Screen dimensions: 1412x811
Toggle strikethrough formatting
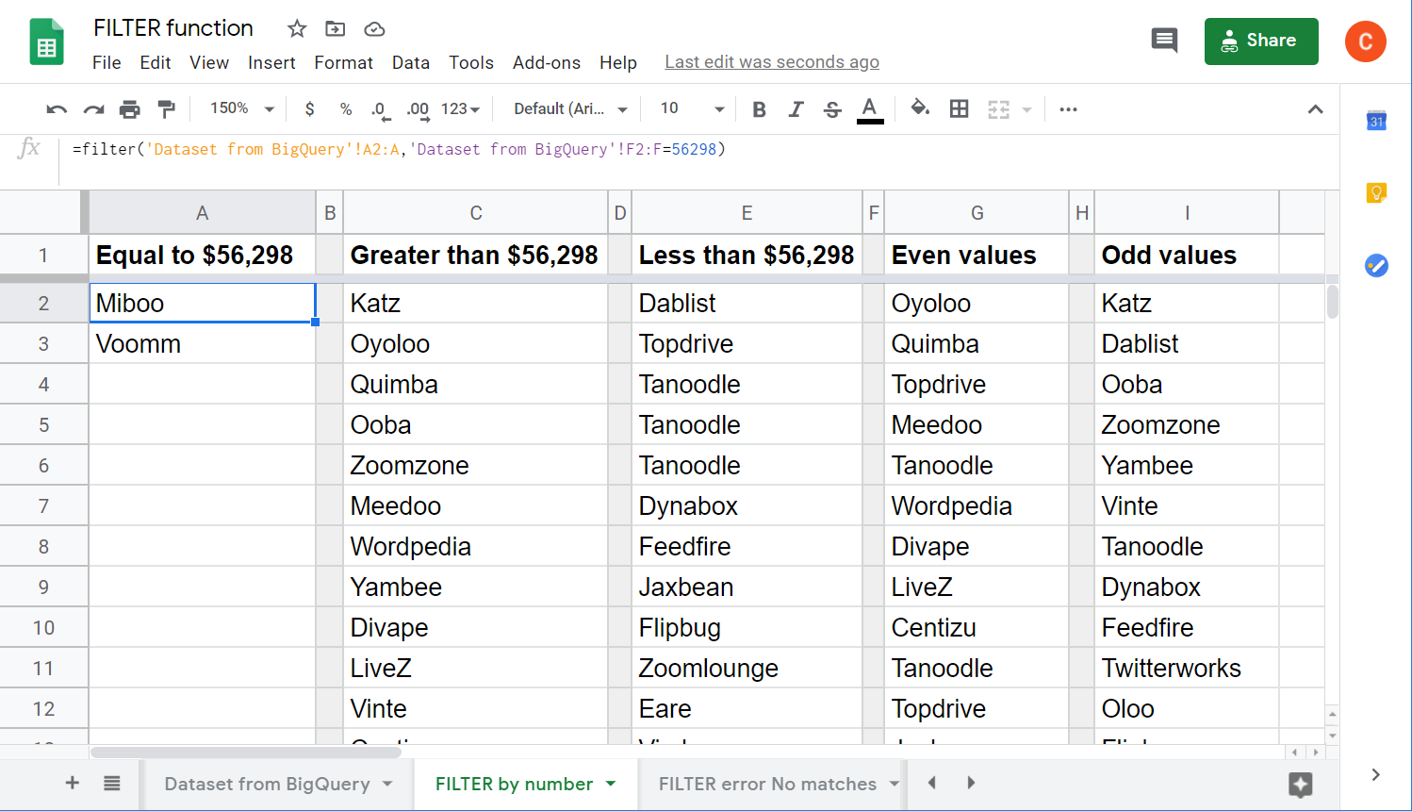click(831, 109)
